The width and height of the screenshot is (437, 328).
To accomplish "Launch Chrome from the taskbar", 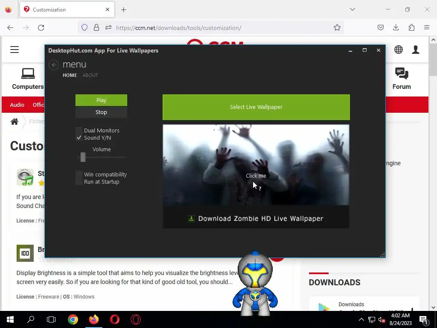I will point(73,319).
